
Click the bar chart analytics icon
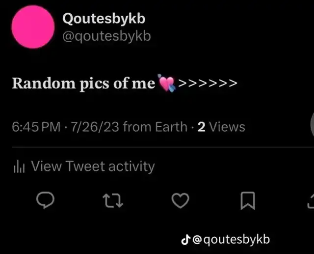19,167
